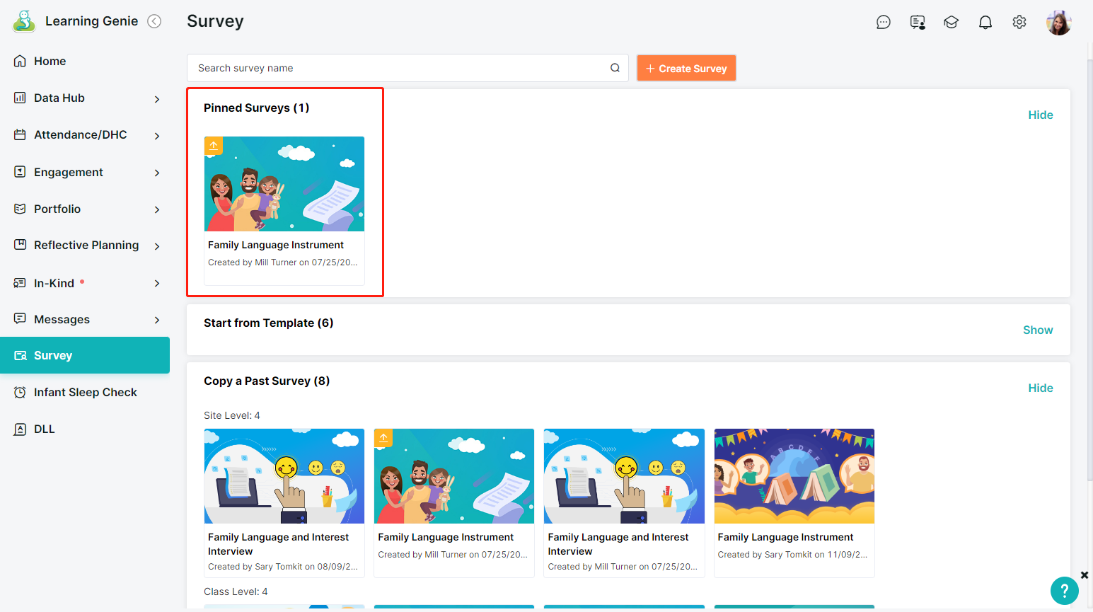Click the search magnifier icon
Image resolution: width=1093 pixels, height=612 pixels.
click(x=615, y=68)
